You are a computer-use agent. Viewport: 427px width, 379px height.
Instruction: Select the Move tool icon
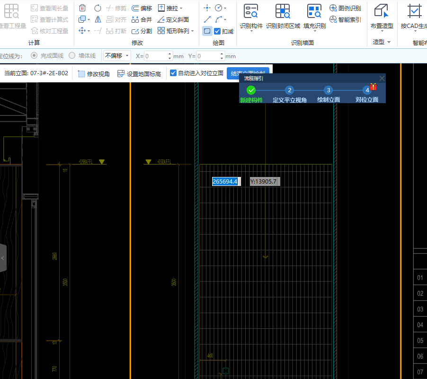point(82,31)
